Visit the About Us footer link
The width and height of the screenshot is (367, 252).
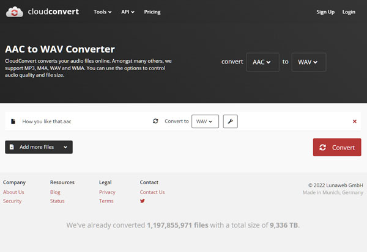tap(13, 192)
